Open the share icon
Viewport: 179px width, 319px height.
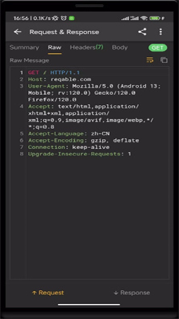click(x=142, y=32)
